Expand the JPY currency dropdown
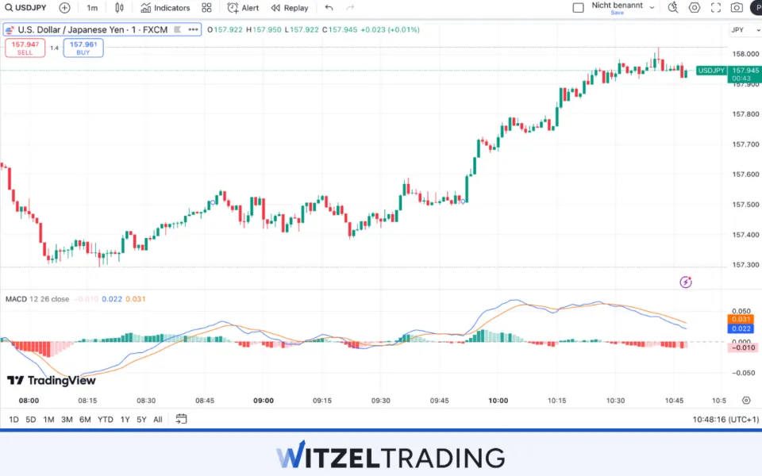Viewport: 762px width, 476px height. [x=741, y=30]
